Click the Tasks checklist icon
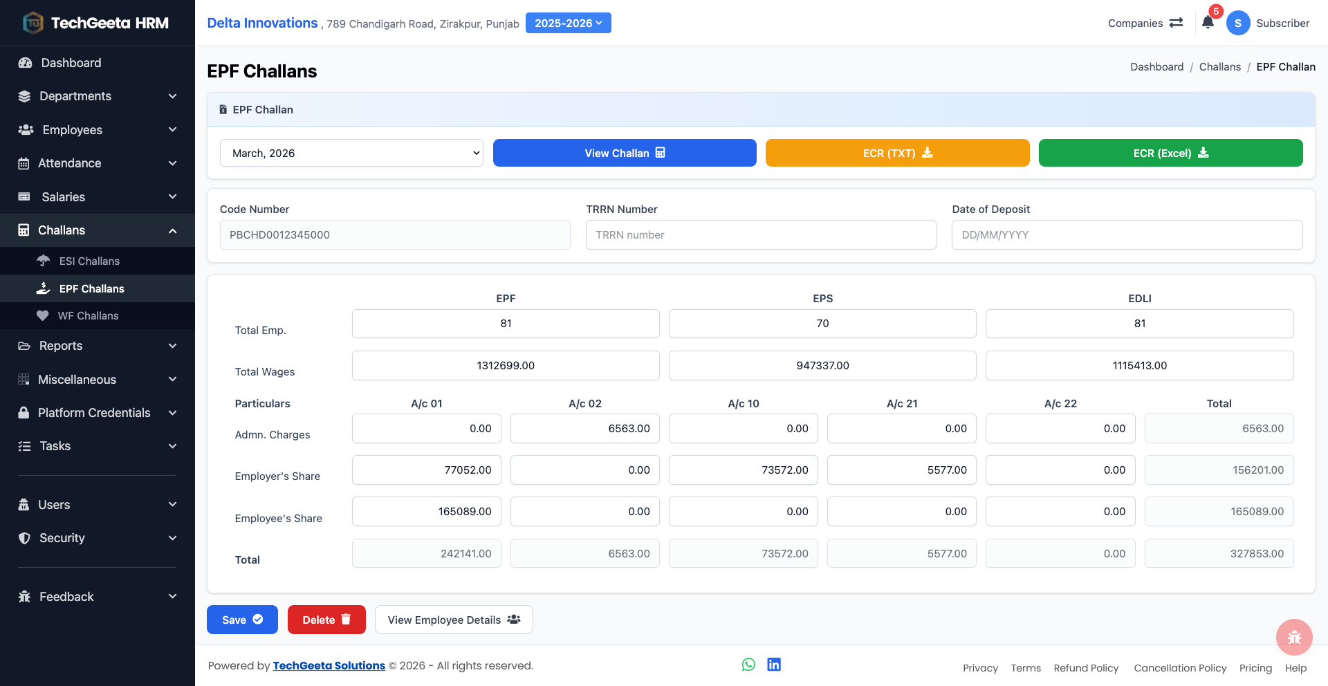This screenshot has width=1328, height=686. (x=24, y=446)
